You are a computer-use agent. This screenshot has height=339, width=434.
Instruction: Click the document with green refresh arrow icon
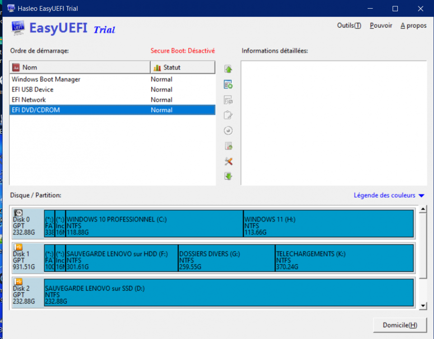[228, 146]
